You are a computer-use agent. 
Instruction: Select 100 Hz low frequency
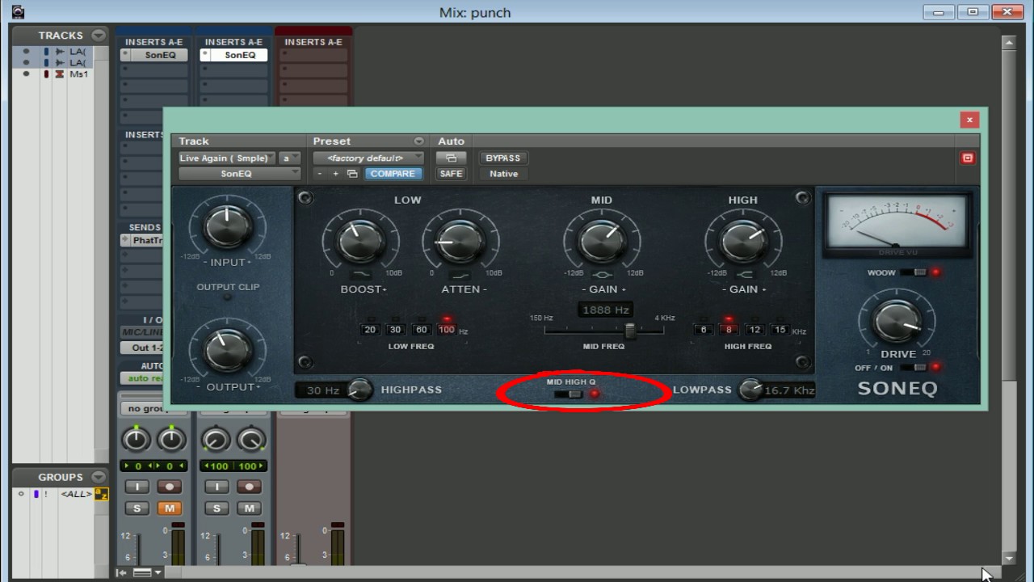tap(447, 330)
